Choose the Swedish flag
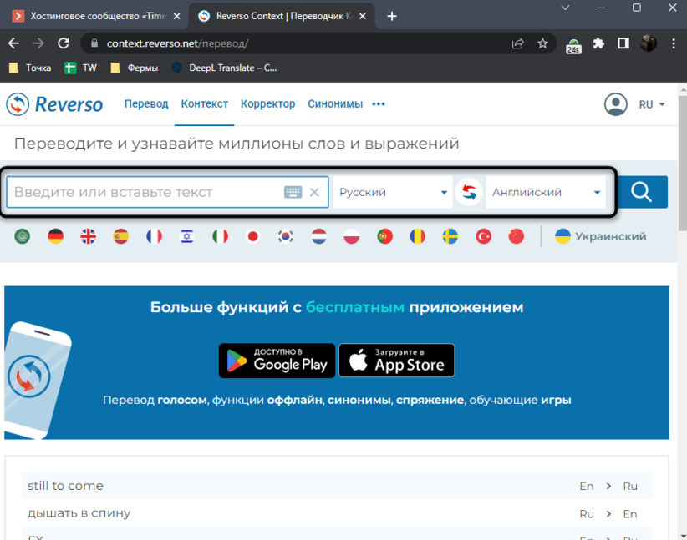This screenshot has height=540, width=687. pos(450,236)
